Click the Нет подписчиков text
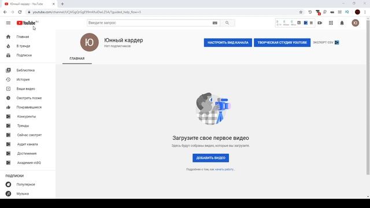The width and height of the screenshot is (370, 208). 117,46
